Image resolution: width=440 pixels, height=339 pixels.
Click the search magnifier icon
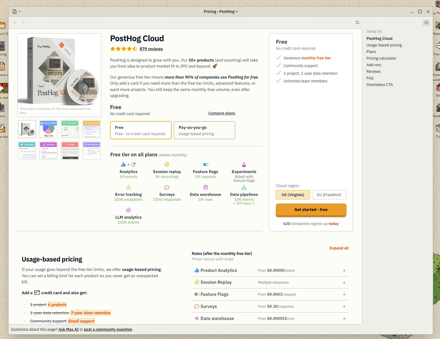[357, 23]
